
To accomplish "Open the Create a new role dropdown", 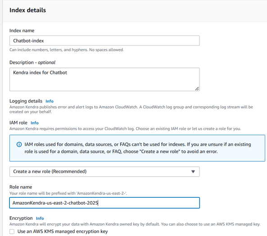I will pos(104,172).
